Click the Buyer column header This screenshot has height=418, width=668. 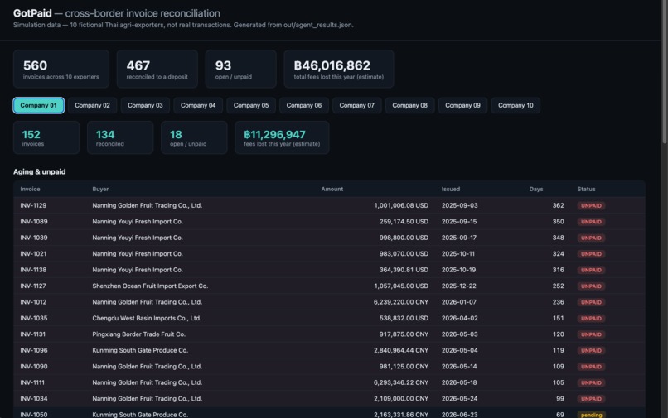[x=100, y=189]
